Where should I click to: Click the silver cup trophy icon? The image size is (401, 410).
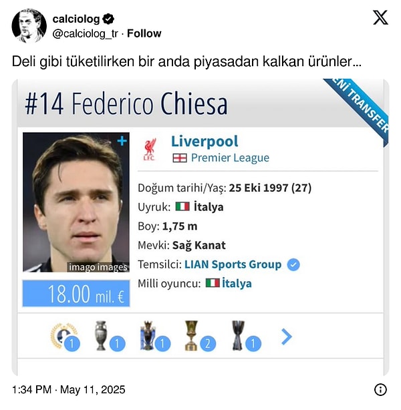(102, 336)
